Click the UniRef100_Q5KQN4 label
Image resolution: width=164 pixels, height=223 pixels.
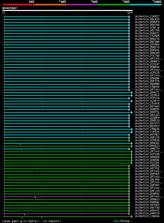point(147,78)
